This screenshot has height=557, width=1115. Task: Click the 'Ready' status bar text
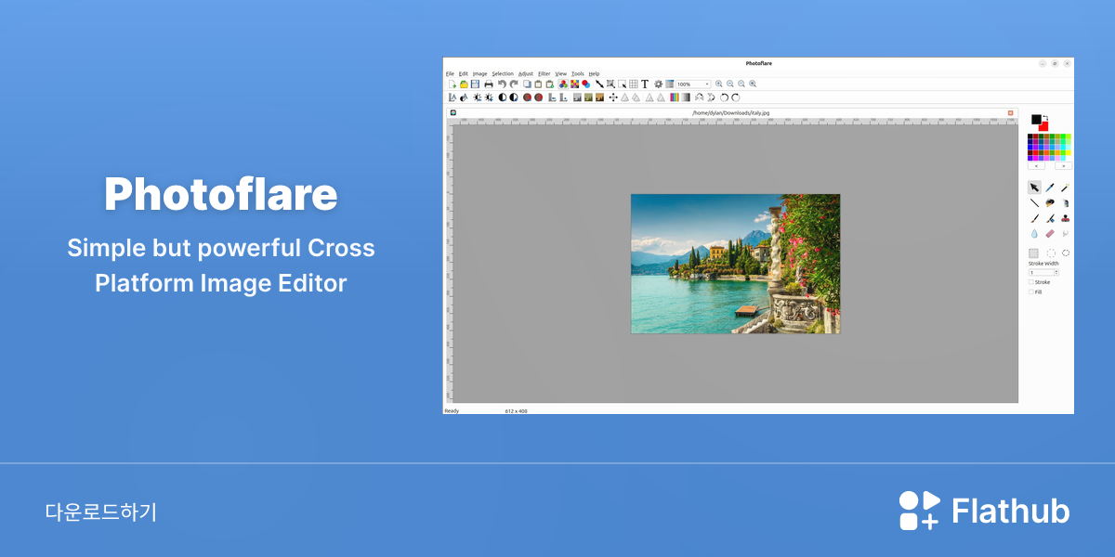click(452, 410)
